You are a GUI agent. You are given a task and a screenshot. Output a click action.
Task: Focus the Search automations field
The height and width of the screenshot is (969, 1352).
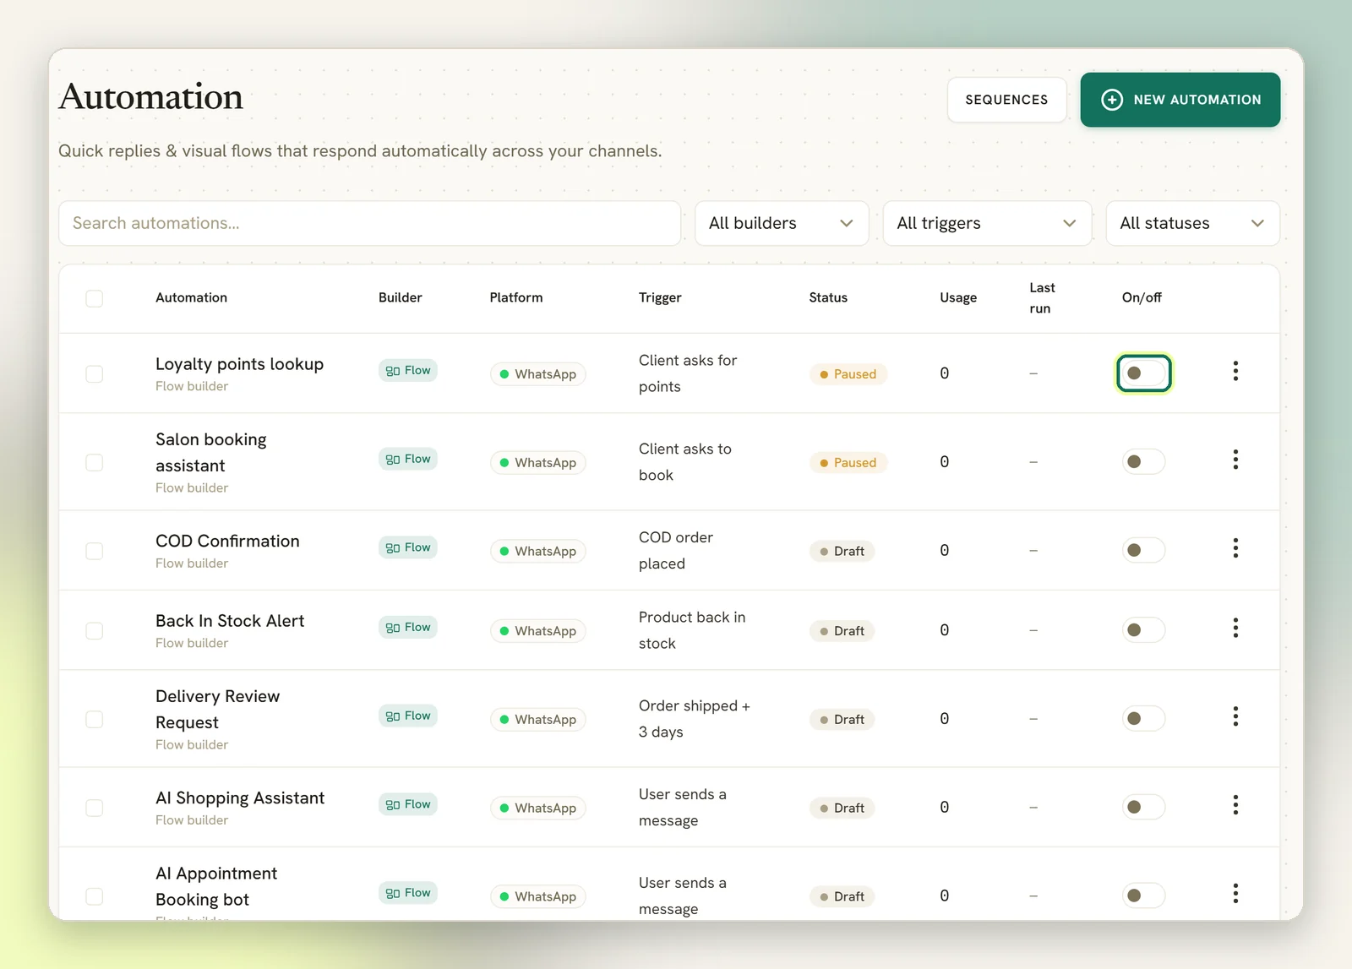tap(370, 223)
